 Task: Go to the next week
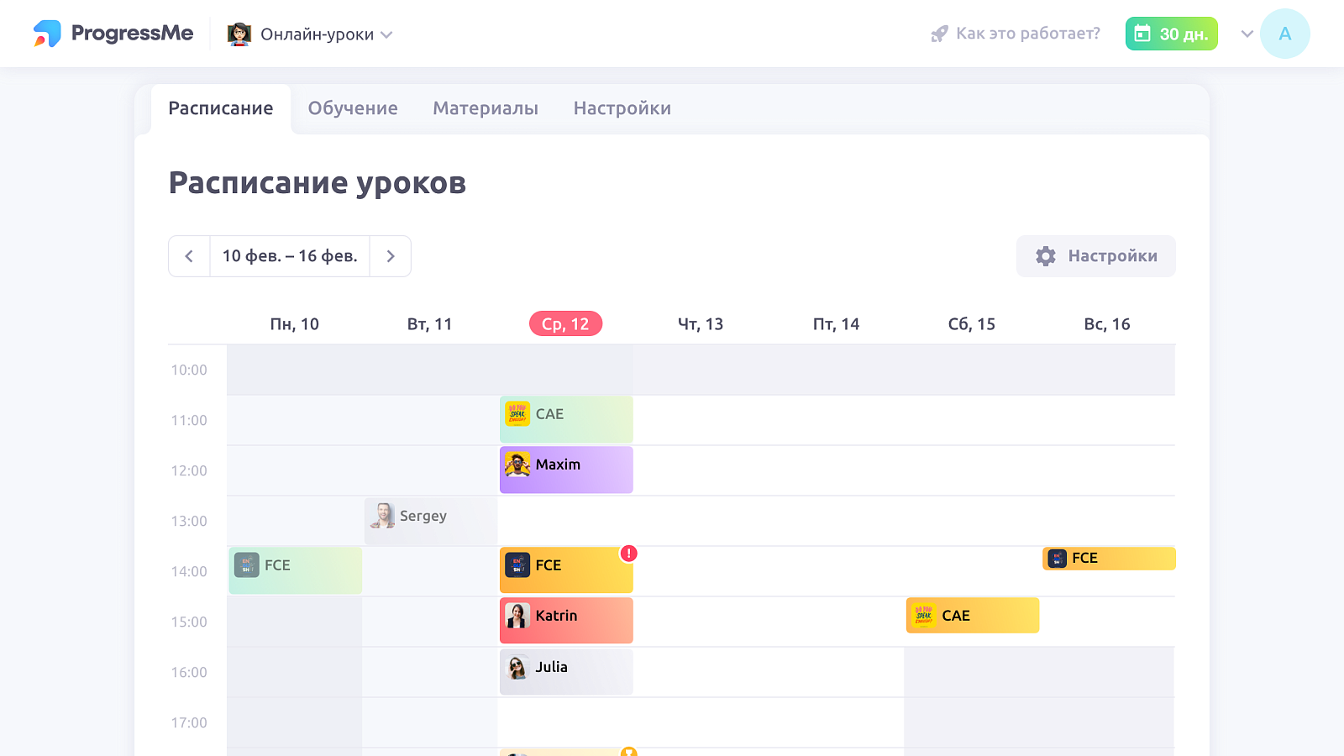tap(391, 256)
